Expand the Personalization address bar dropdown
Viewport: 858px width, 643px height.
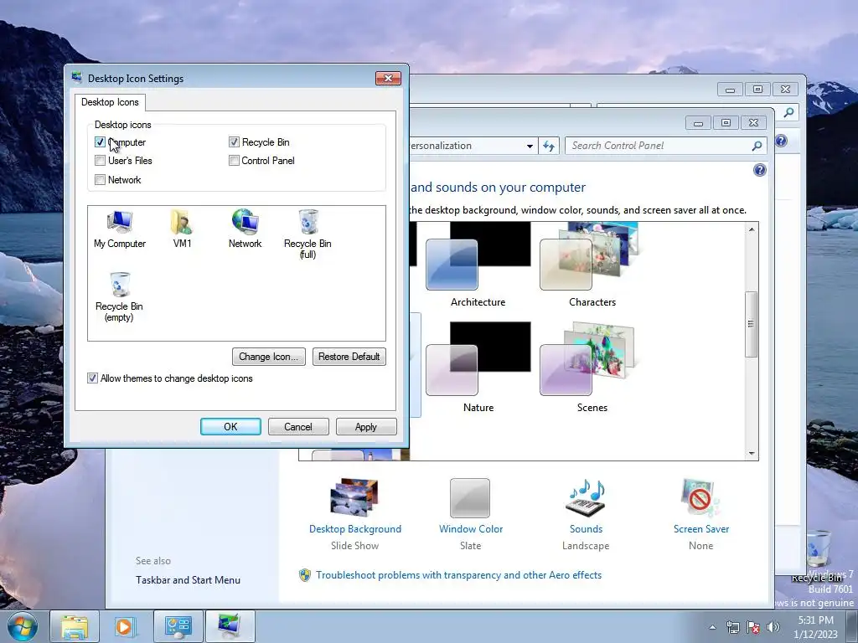tap(530, 146)
